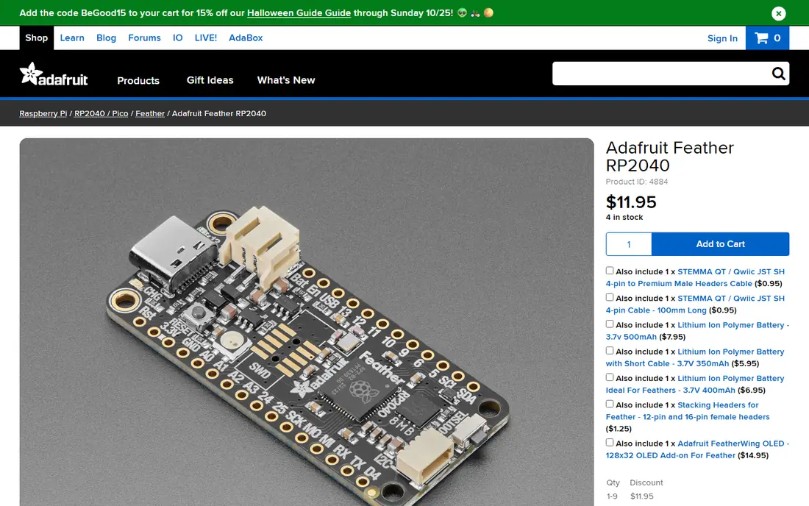Open the IO tab
809x506 pixels.
click(177, 38)
